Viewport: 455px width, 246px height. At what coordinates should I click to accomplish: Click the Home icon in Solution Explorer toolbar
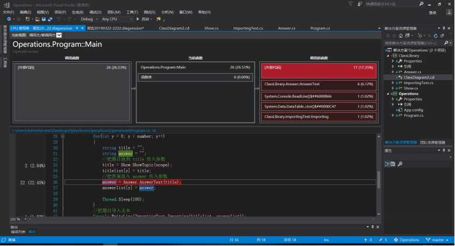(x=401, y=36)
